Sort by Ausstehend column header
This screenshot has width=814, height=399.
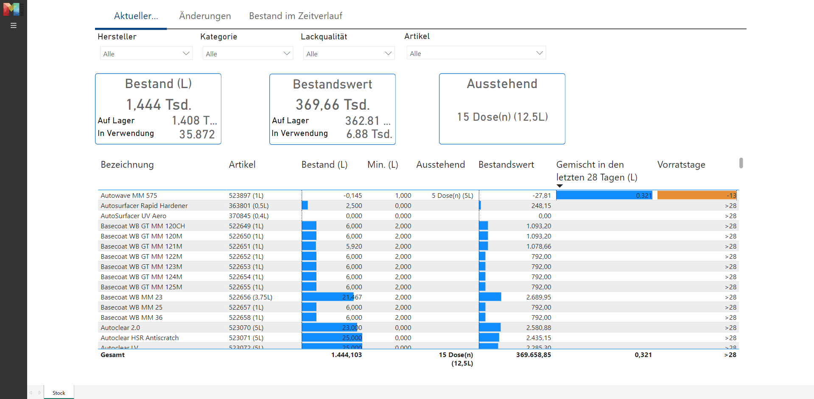coord(441,165)
